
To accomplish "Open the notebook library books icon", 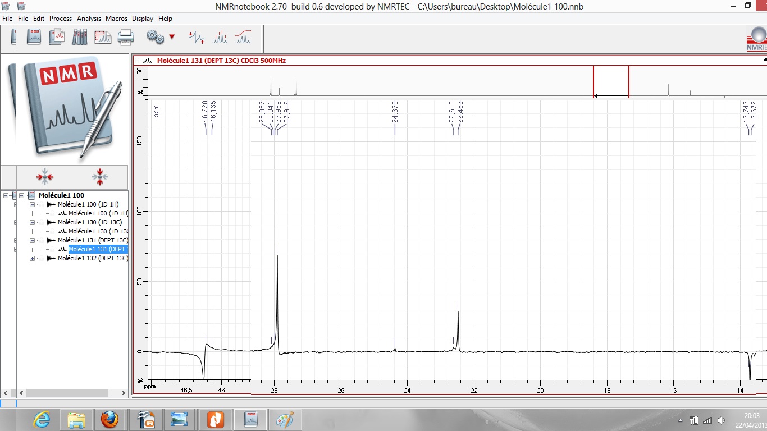I will pos(80,37).
